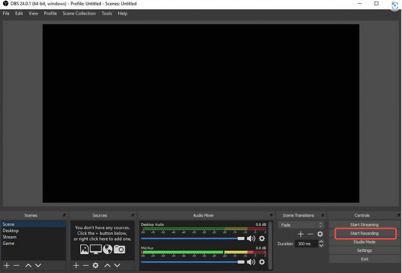Image resolution: width=402 pixels, height=273 pixels.
Task: Open source properties via the gear icon
Action: click(x=96, y=265)
